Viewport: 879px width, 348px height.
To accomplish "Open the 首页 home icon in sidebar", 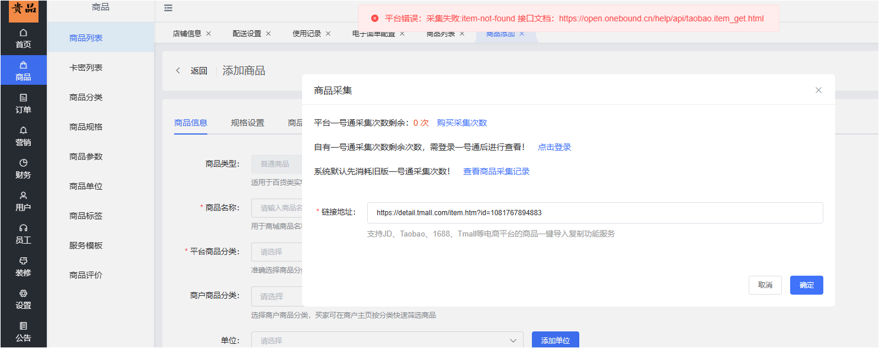I will click(23, 32).
